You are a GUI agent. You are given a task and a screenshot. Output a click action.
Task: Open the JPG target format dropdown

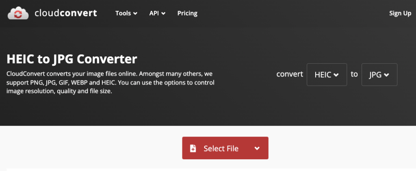click(x=379, y=74)
